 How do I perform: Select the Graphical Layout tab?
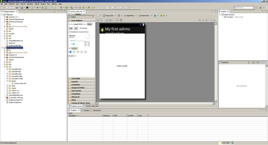pos(75,106)
